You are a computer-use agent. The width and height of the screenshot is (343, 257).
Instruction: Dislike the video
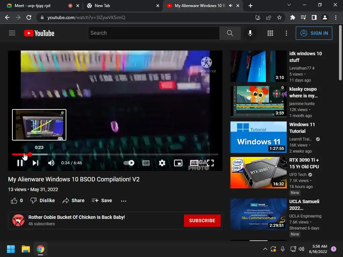43,200
